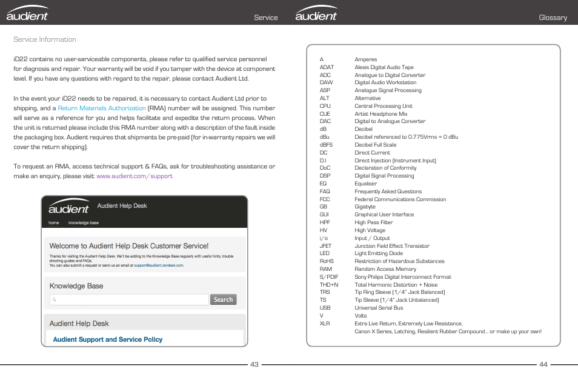Click the ADAT glossary abbreviation

click(x=327, y=67)
